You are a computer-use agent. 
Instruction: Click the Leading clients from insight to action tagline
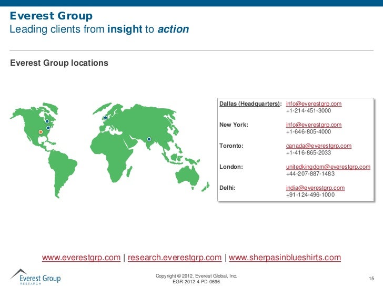(99, 29)
